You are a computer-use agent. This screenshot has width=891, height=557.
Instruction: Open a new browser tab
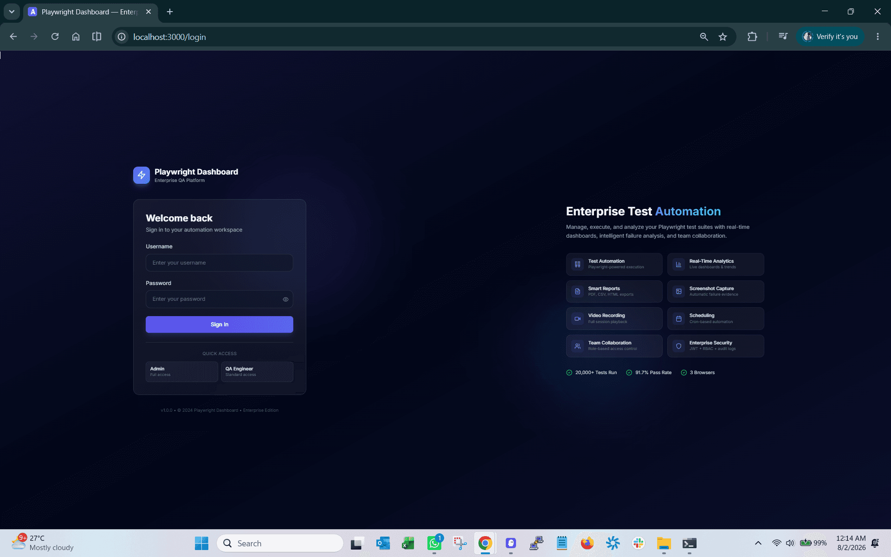coord(170,12)
